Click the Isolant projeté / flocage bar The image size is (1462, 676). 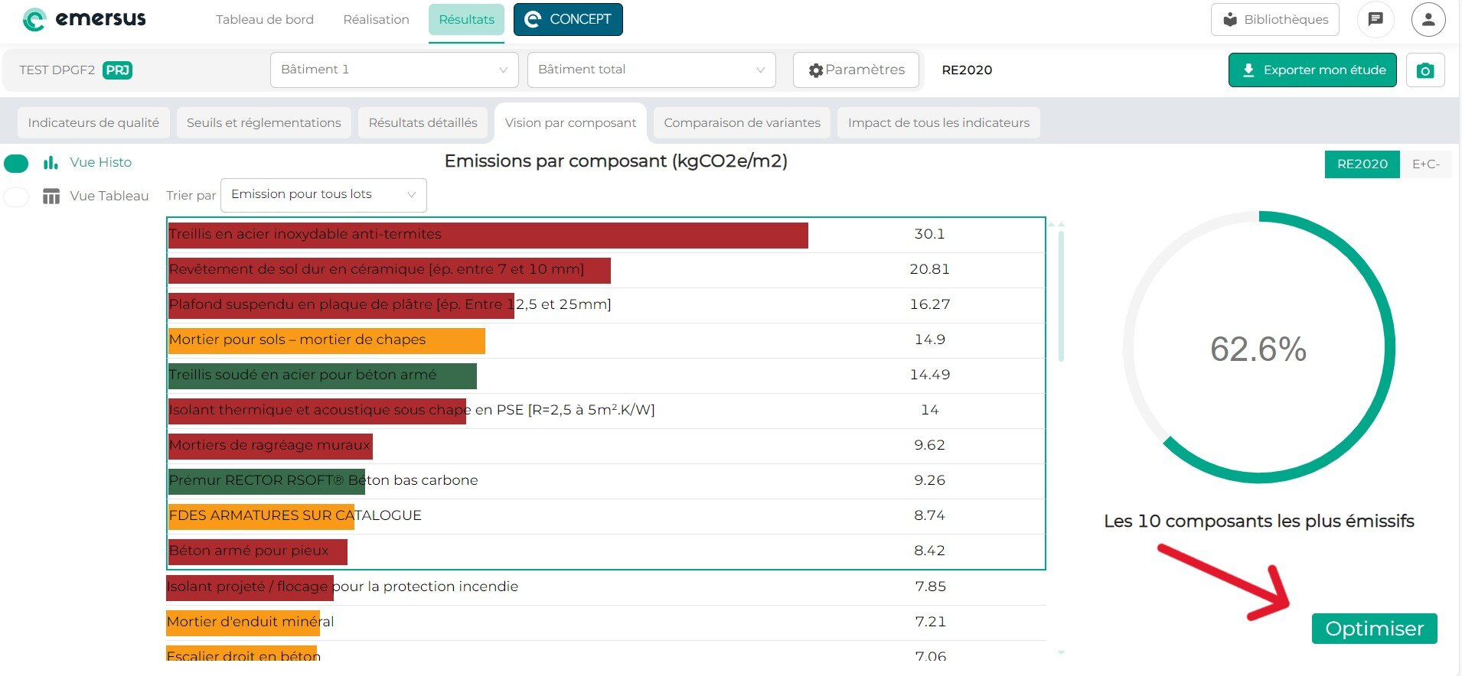coord(250,588)
